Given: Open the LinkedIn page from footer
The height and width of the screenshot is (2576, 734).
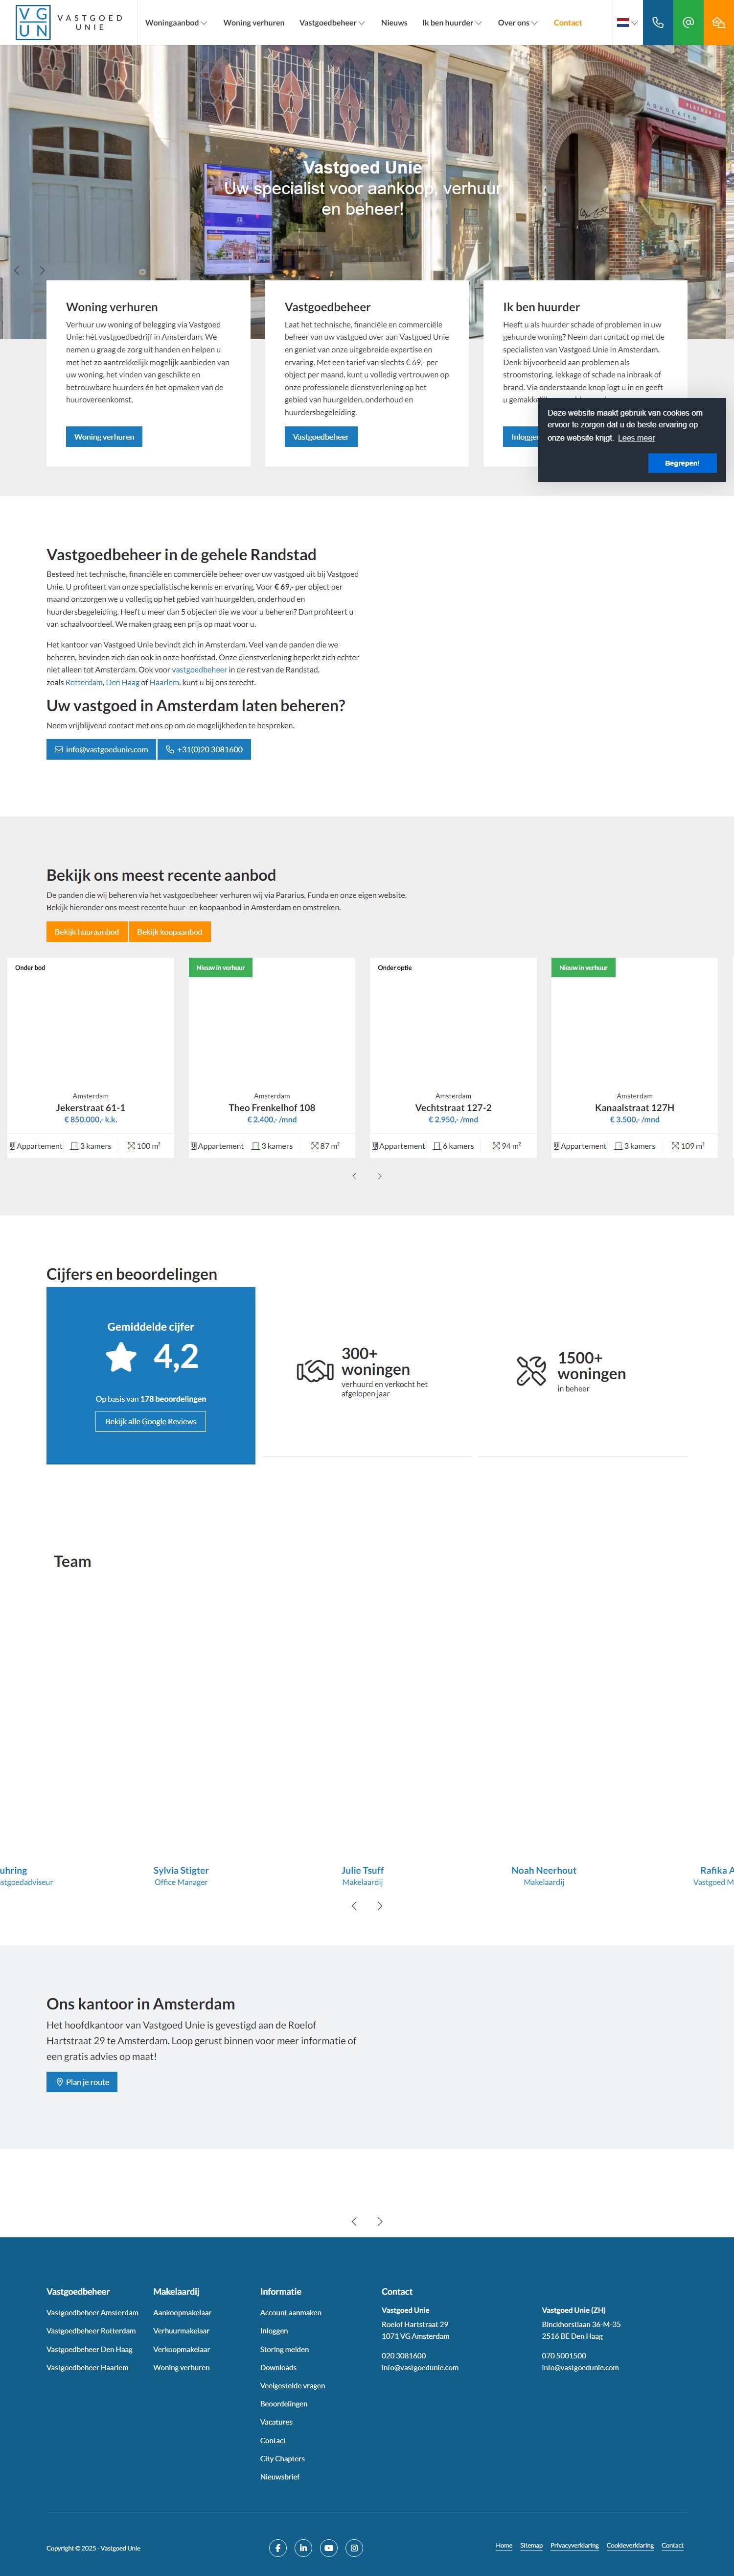Looking at the screenshot, I should coord(303,2547).
